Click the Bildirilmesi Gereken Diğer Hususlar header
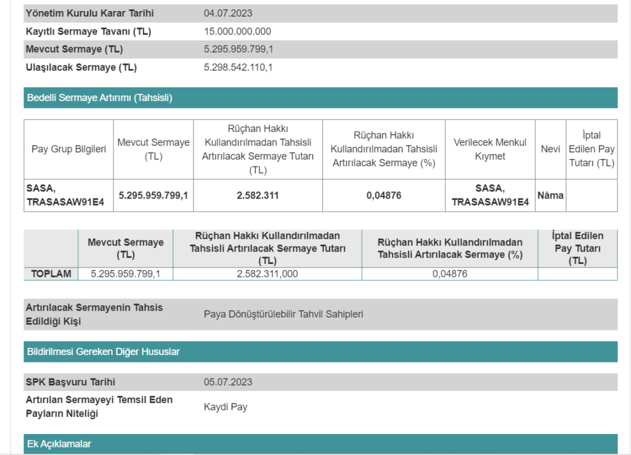 (x=103, y=351)
